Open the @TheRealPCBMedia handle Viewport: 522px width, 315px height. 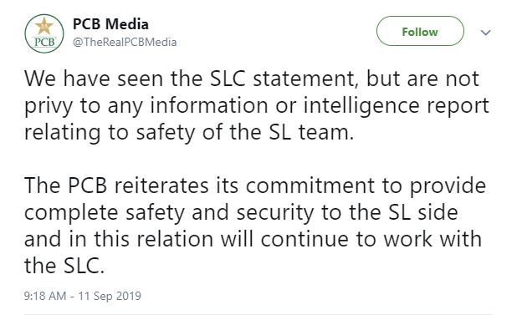[x=125, y=43]
